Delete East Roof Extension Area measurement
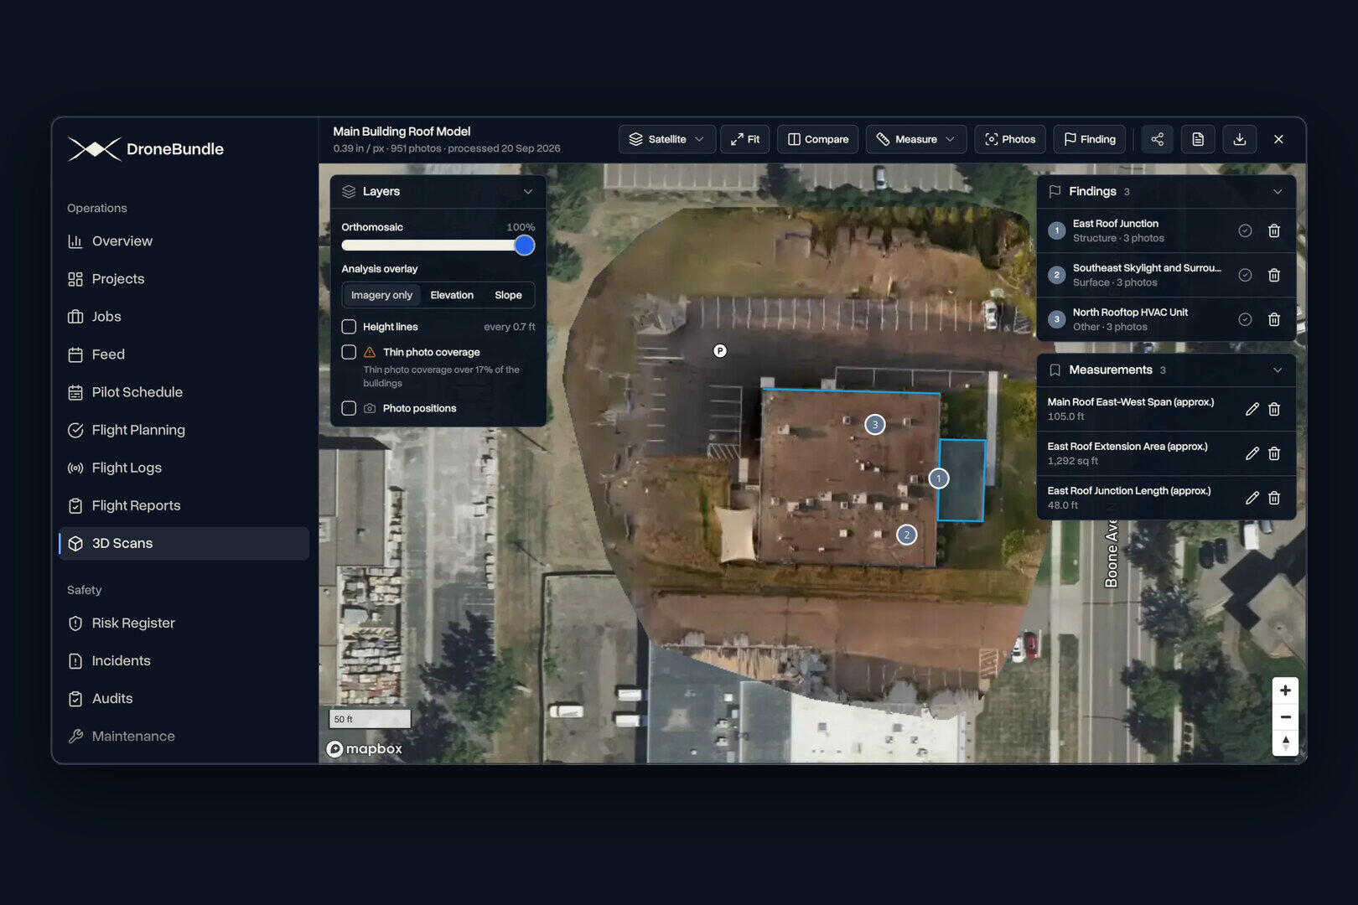1358x905 pixels. point(1273,453)
